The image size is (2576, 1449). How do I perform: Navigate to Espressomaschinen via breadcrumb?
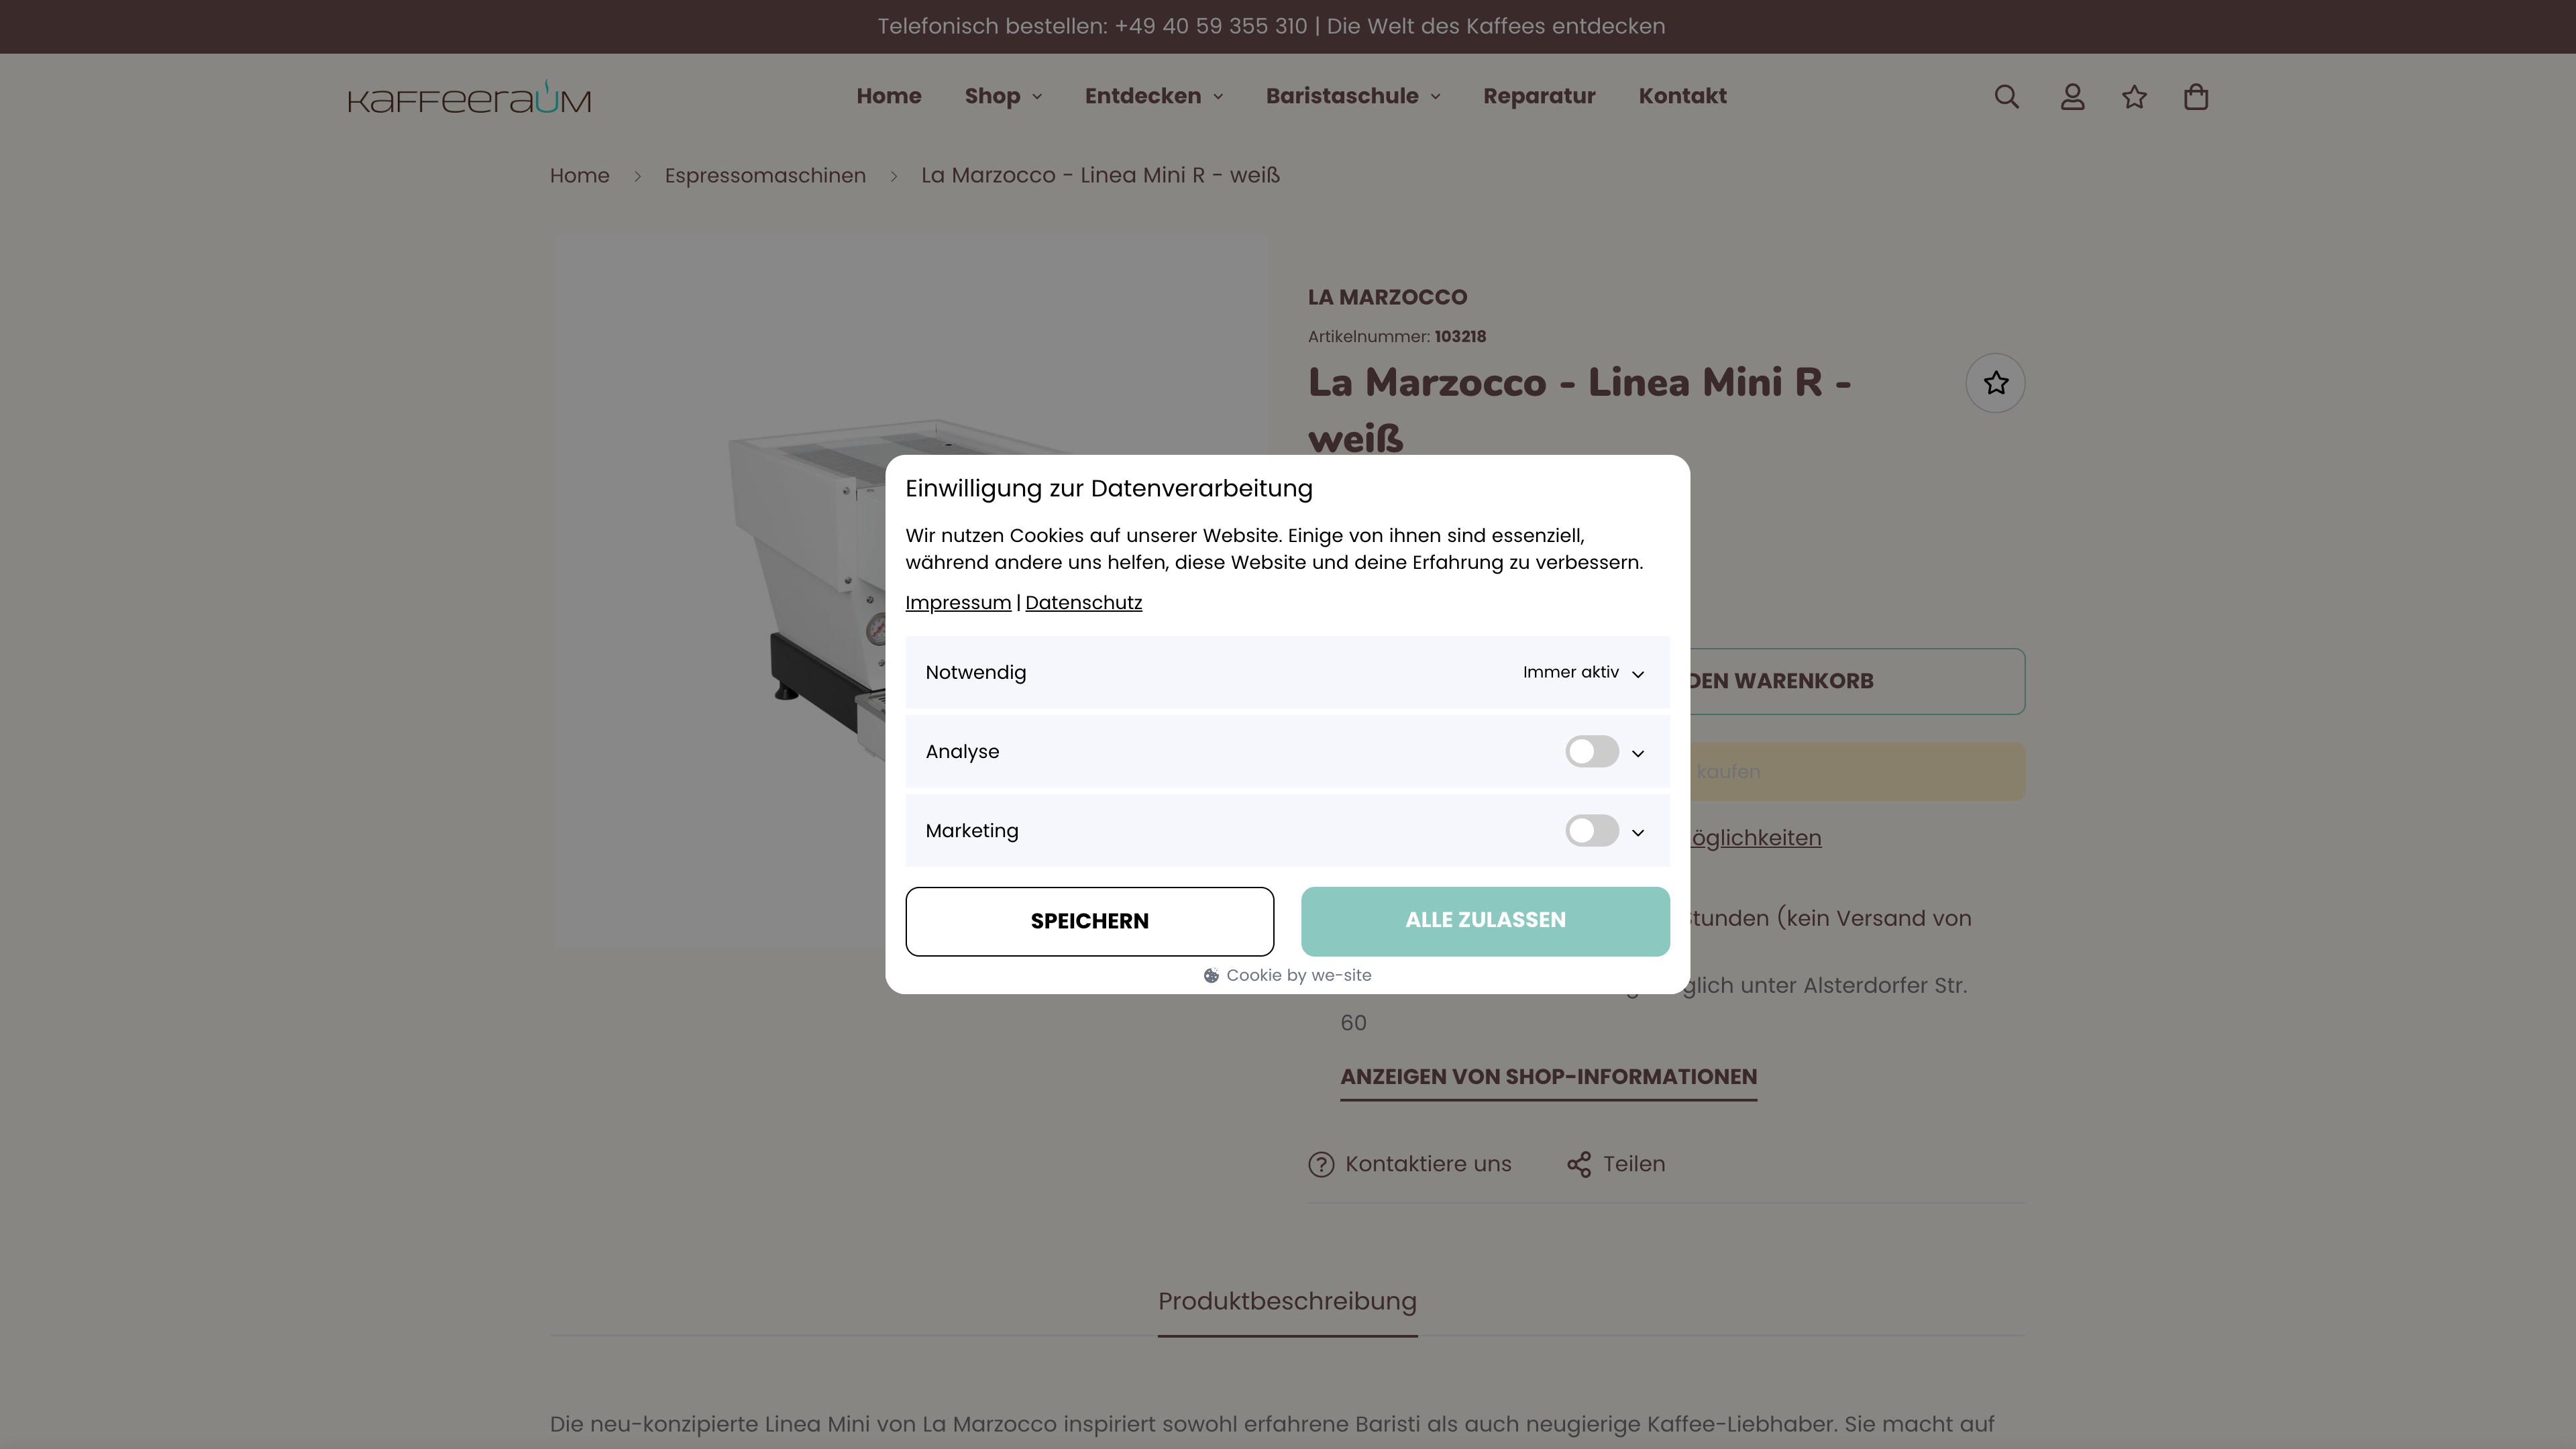coord(766,175)
